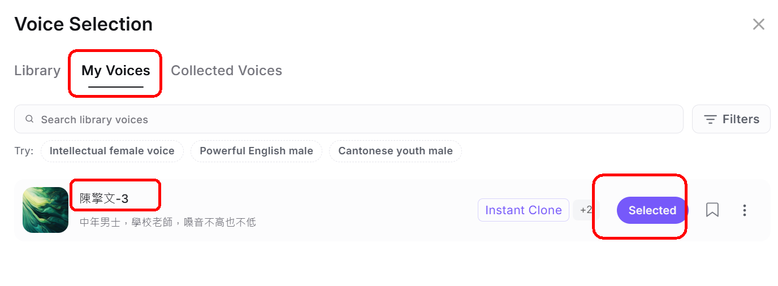Select the My Voices tab

116,71
